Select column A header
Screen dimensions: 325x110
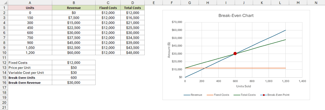pos(30,3)
